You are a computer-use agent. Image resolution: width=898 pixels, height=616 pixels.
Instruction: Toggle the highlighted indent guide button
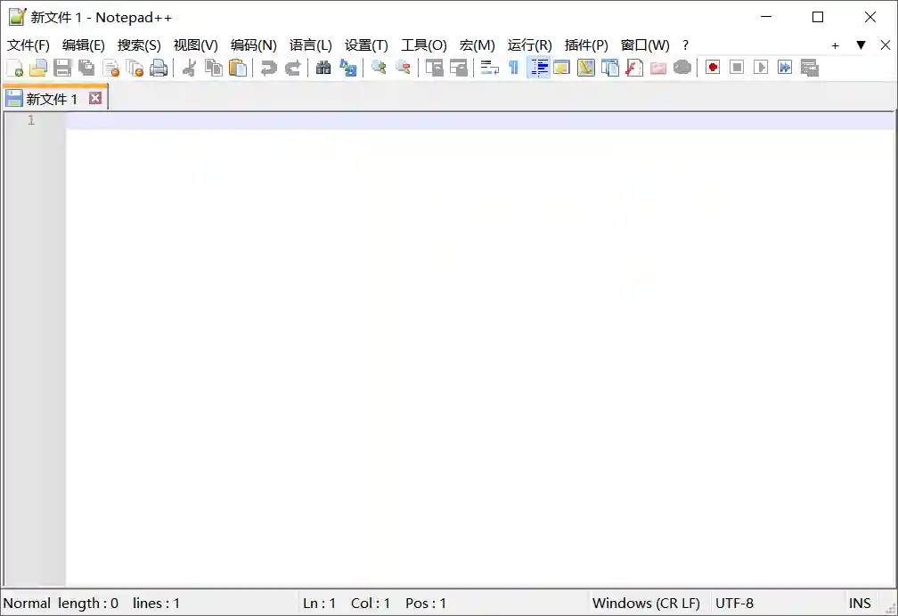(539, 68)
